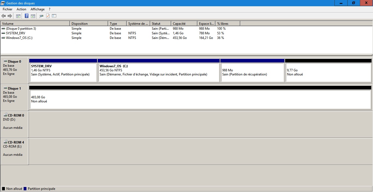This screenshot has height=192, width=373.
Task: Click the properties icon with red checkmark
Action: pyautogui.click(x=48, y=16)
